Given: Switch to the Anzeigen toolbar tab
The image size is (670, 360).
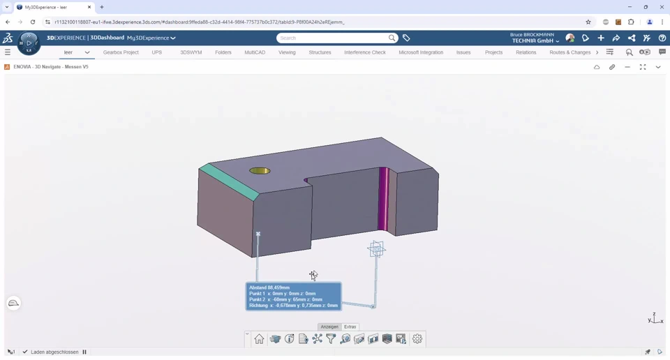Looking at the screenshot, I should [x=329, y=327].
